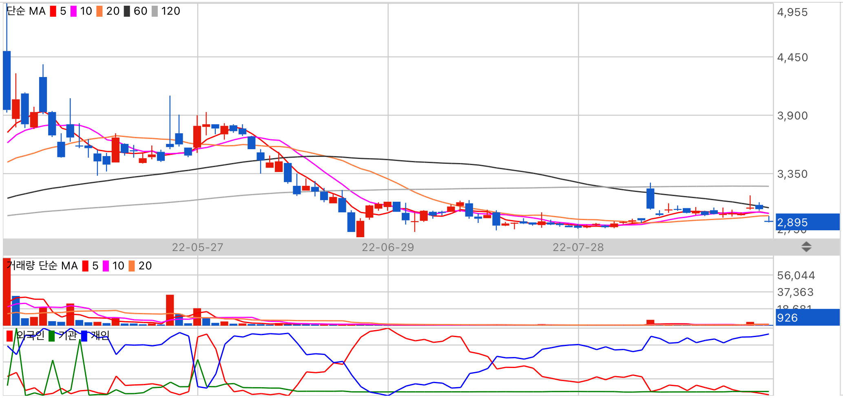The width and height of the screenshot is (843, 399).
Task: Click the current volume tag 926
Action: pyautogui.click(x=808, y=317)
